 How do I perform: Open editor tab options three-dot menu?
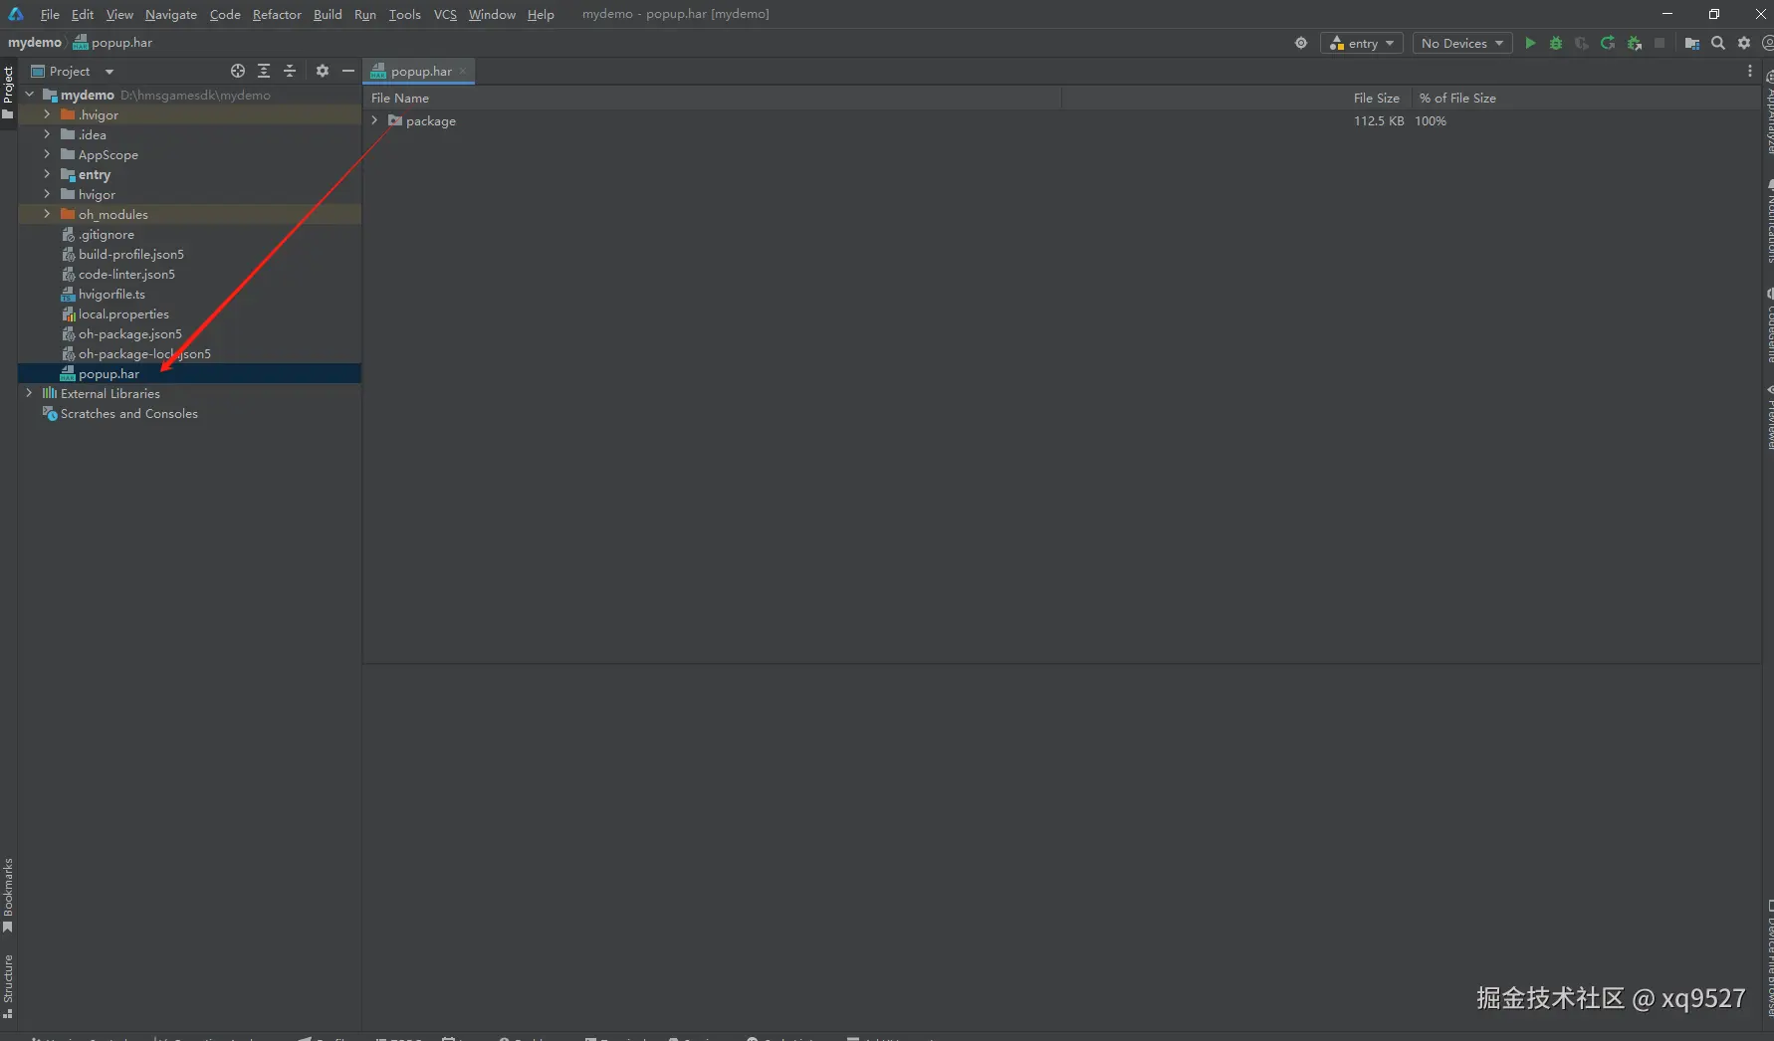(x=1749, y=71)
